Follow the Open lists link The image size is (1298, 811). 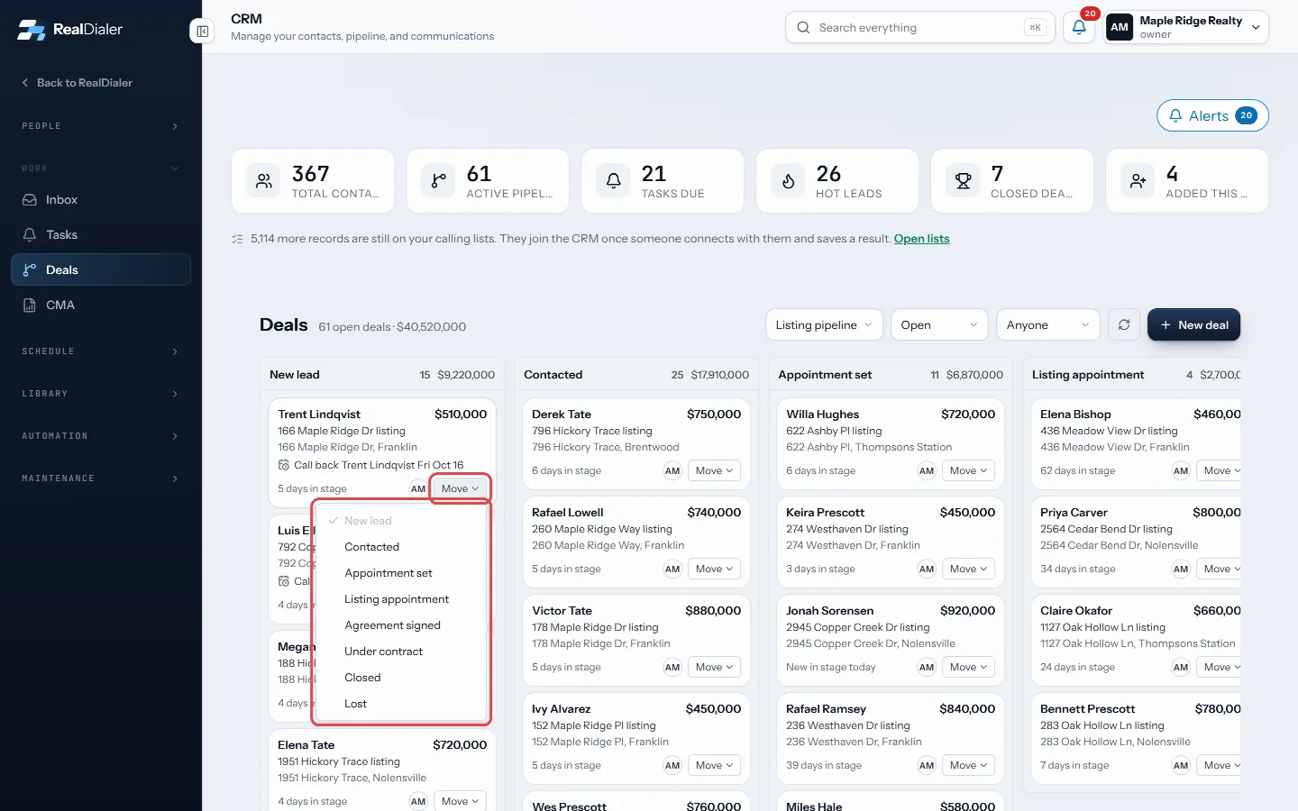tap(921, 239)
